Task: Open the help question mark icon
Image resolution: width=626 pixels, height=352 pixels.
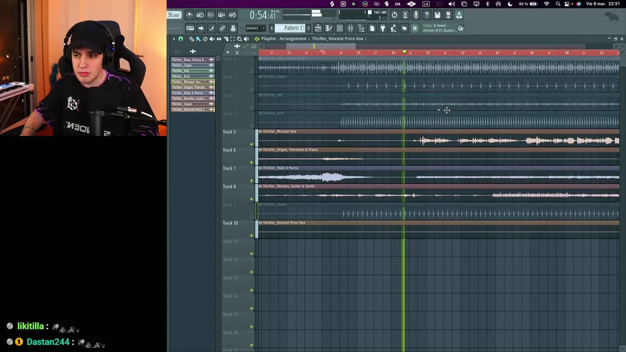Action: (x=426, y=15)
